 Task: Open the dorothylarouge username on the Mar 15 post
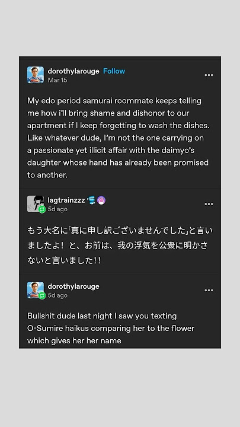73,71
